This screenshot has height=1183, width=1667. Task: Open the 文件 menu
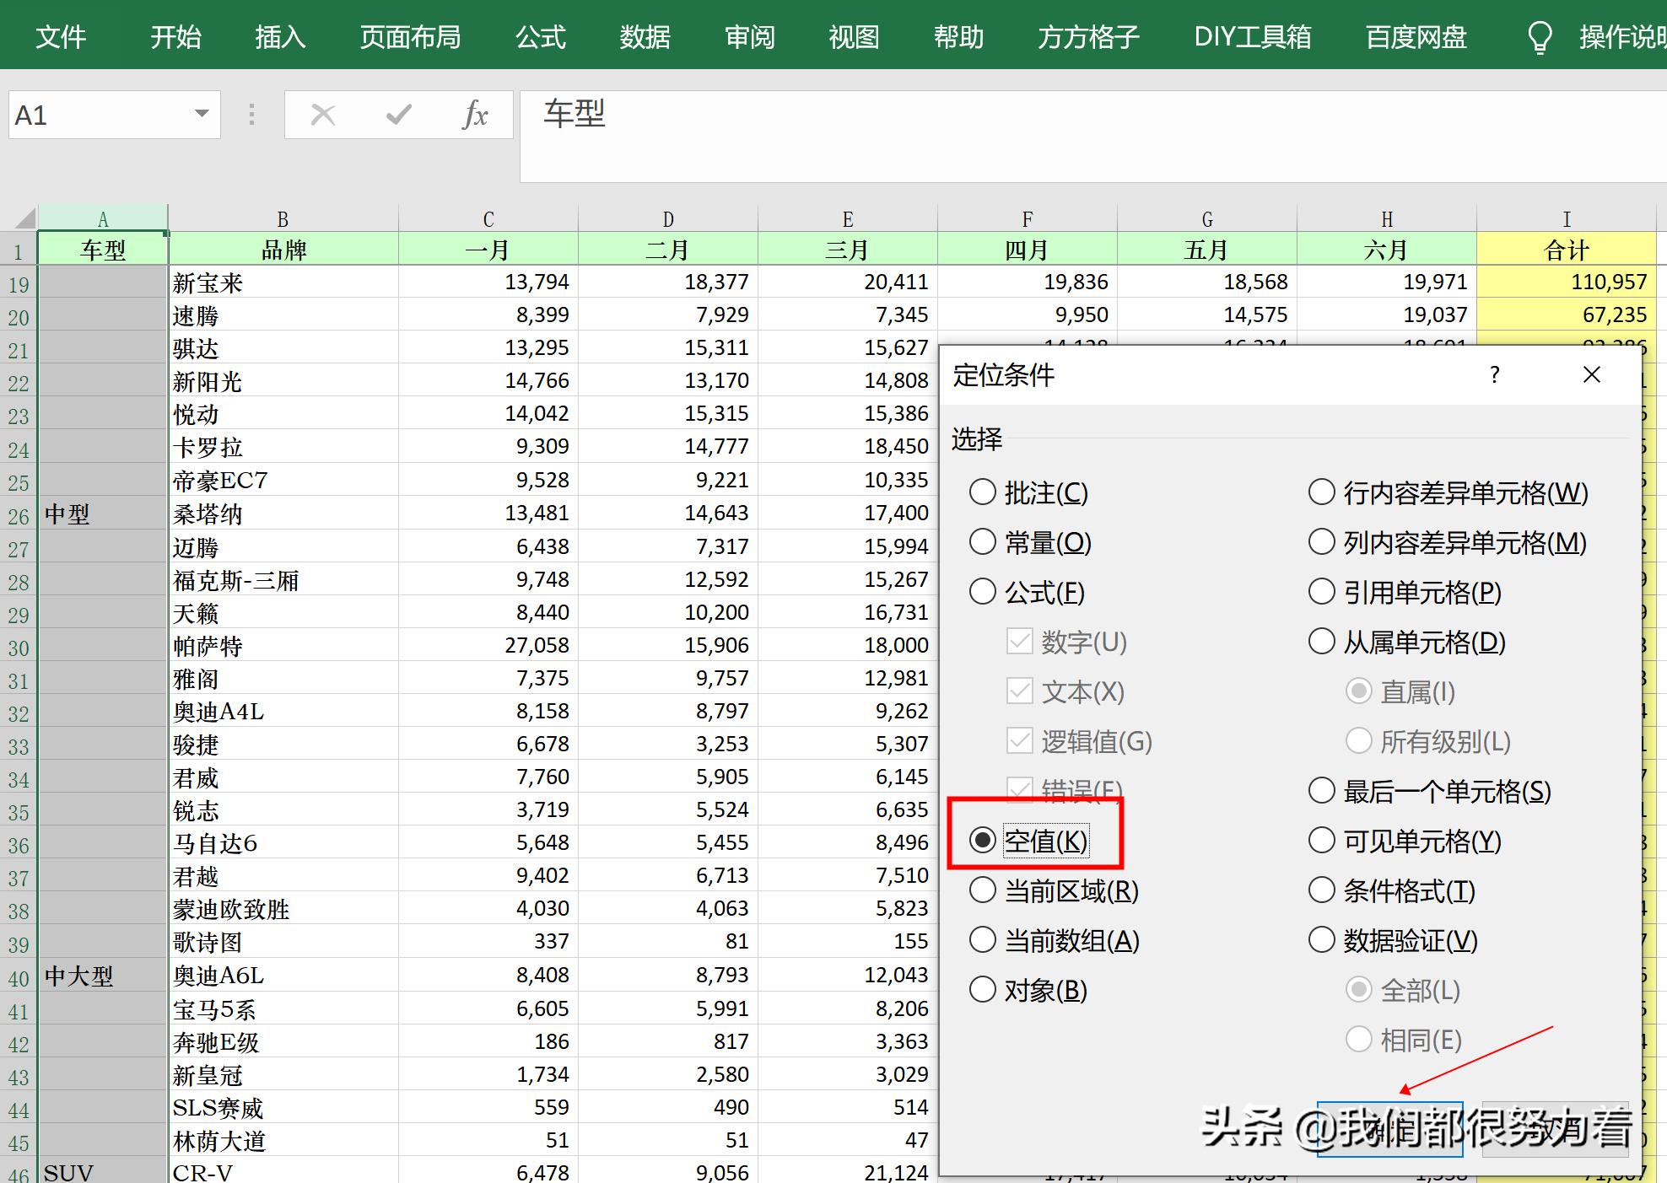click(61, 35)
